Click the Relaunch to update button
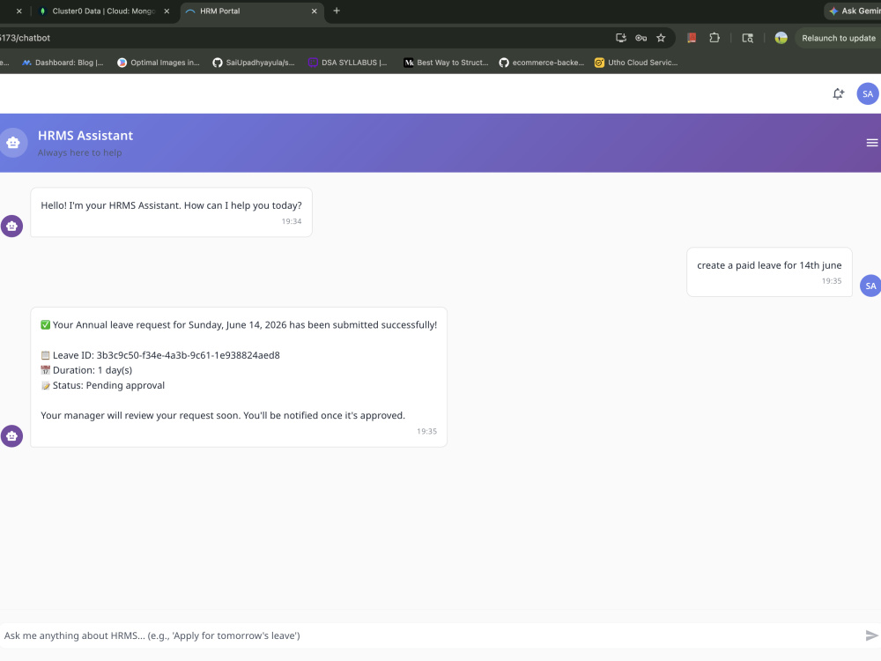 (838, 38)
